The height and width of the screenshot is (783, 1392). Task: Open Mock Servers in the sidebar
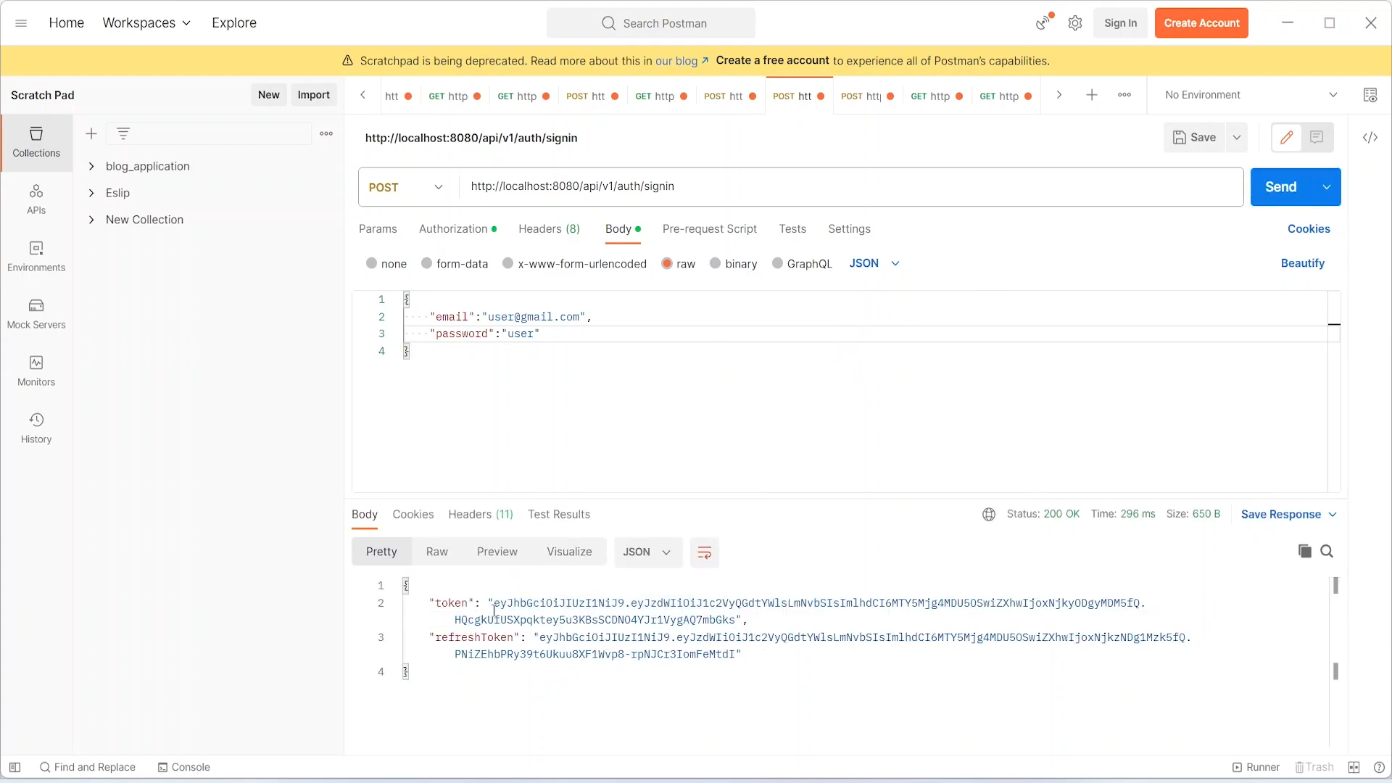[36, 314]
